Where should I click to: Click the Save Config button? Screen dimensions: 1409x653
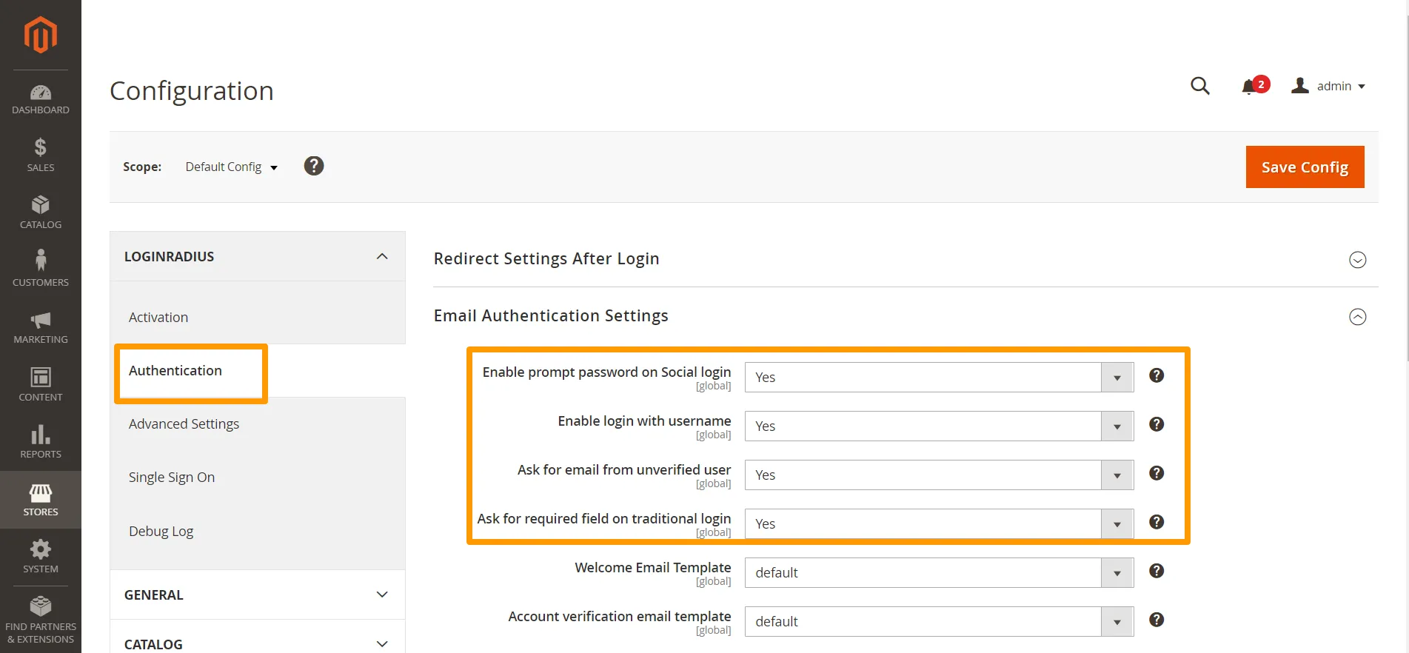tap(1304, 167)
